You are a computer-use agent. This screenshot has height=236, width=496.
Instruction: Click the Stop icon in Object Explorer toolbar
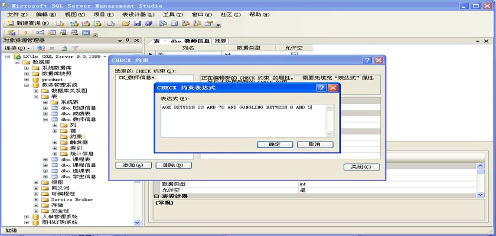click(x=52, y=48)
